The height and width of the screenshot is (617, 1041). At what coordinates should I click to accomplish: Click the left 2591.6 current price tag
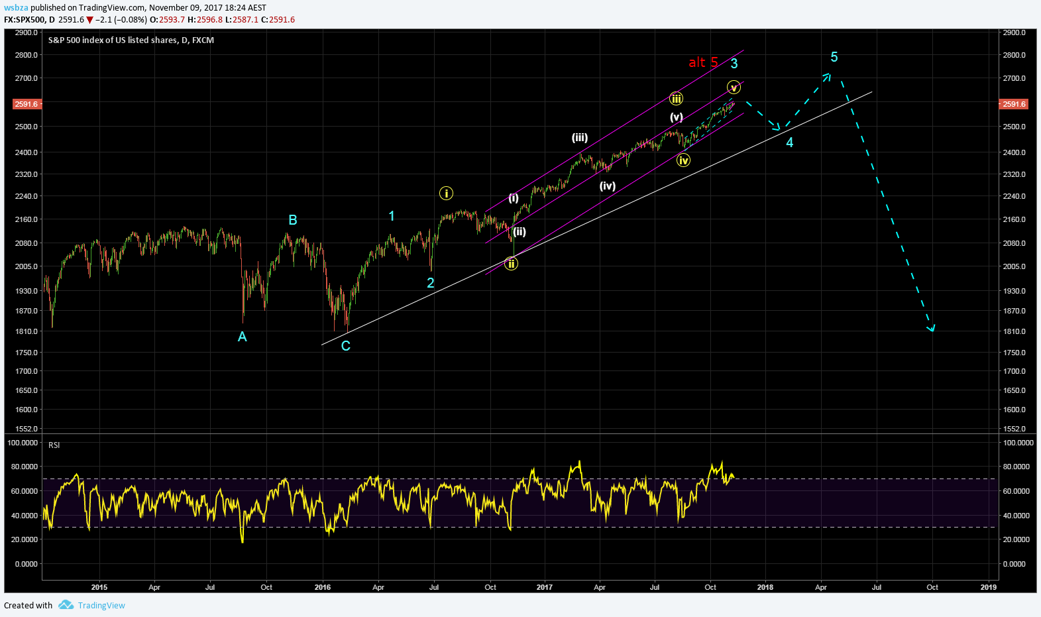pos(27,104)
